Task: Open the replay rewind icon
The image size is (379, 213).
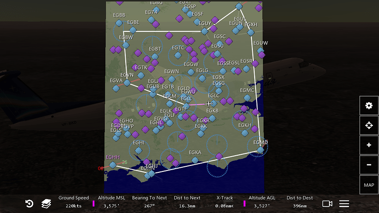Action: point(29,204)
